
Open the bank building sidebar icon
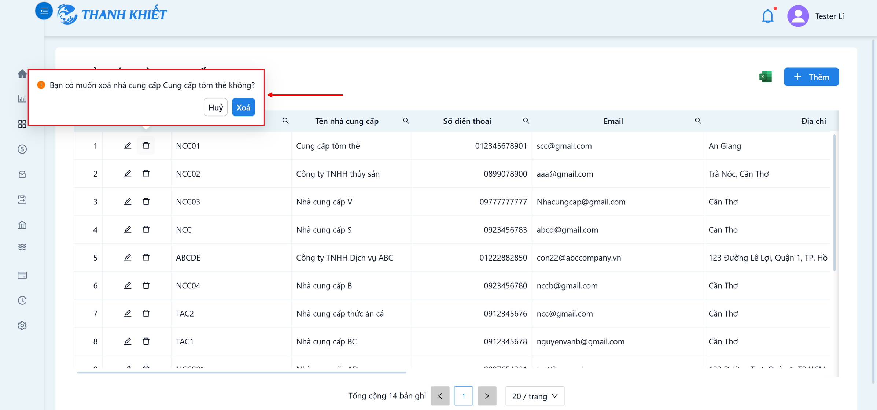22,225
